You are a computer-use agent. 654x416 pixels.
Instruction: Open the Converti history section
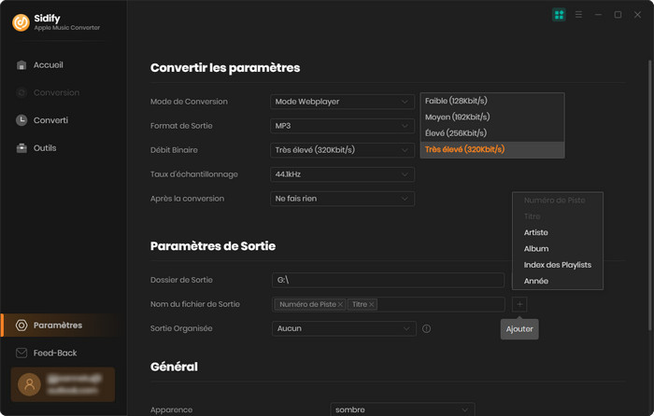click(50, 120)
